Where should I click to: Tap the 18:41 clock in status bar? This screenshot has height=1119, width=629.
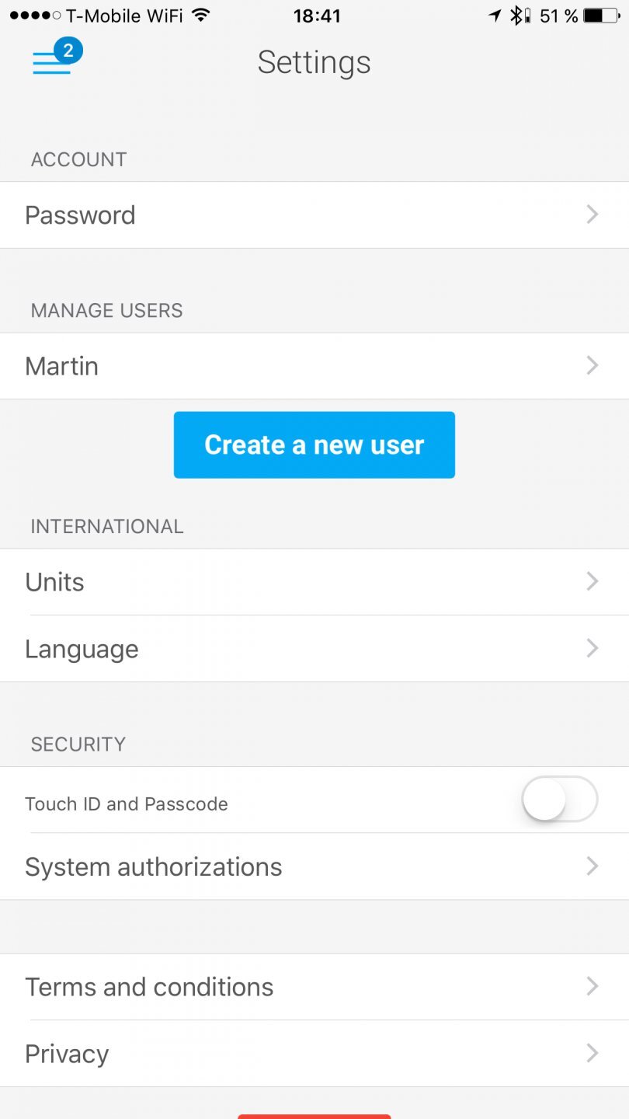pos(317,16)
